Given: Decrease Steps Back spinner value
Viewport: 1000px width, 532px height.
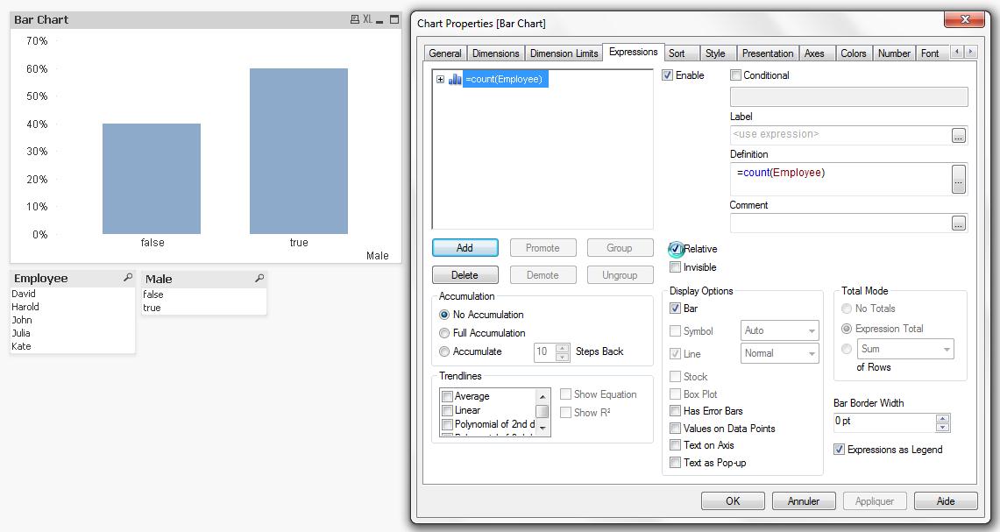Looking at the screenshot, I should [x=562, y=357].
